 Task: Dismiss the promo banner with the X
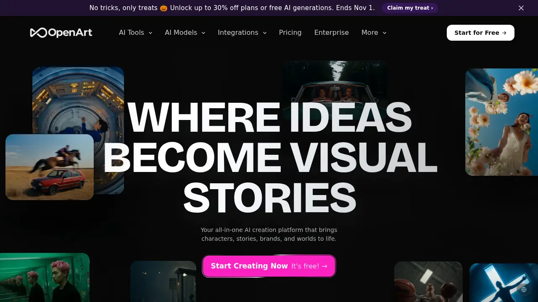521,8
